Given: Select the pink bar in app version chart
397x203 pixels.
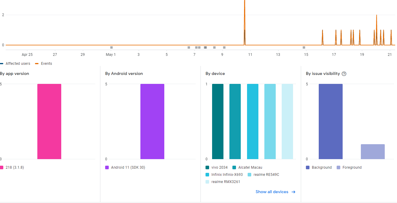Looking at the screenshot, I should (x=49, y=121).
